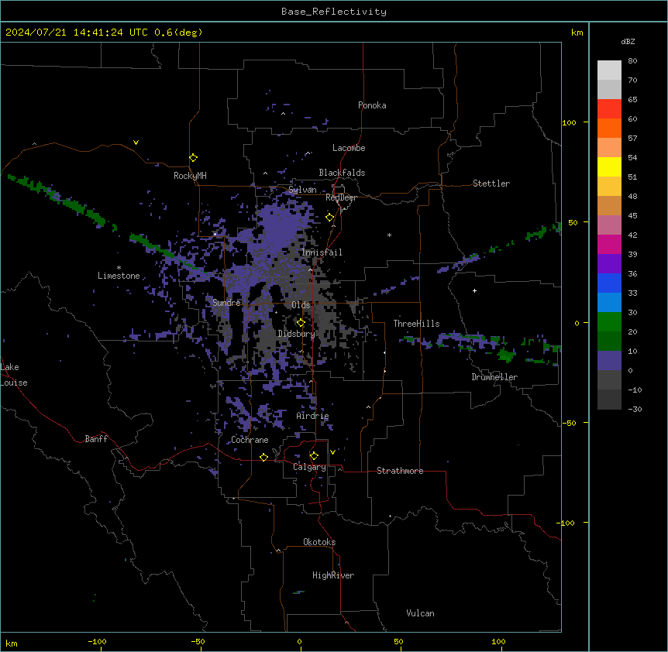This screenshot has width=668, height=652.
Task: Click the asterisk marker above Limestone
Action: (119, 267)
